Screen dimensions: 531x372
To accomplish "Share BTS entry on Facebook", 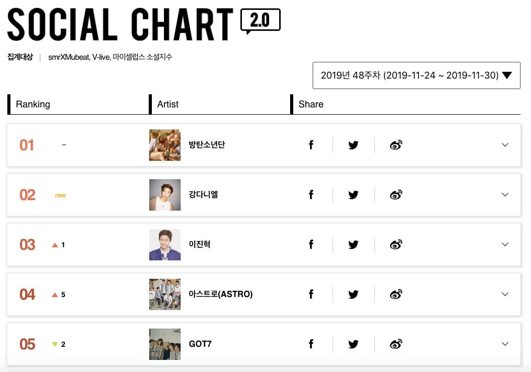I will 311,145.
